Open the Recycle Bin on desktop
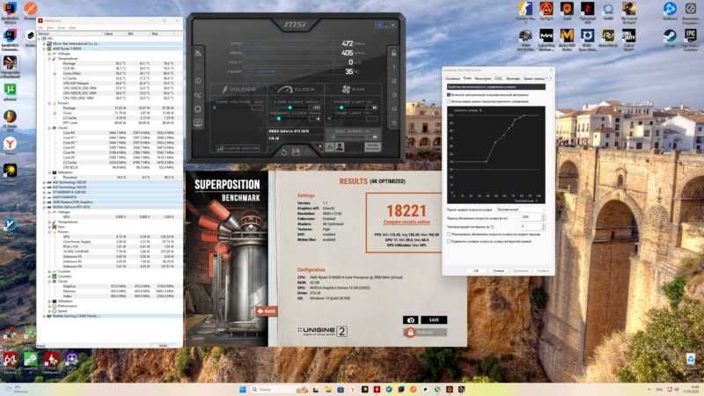This screenshot has height=396, width=704. pyautogui.click(x=691, y=359)
